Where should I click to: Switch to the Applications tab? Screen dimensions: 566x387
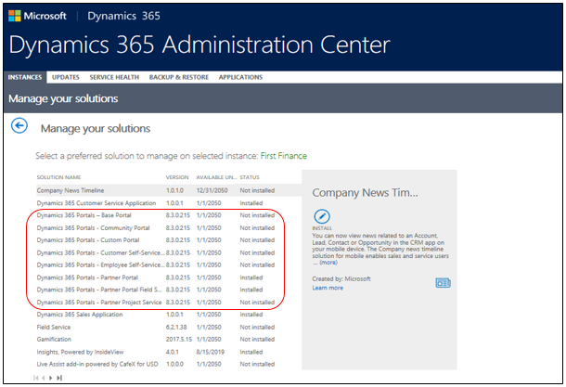[240, 77]
